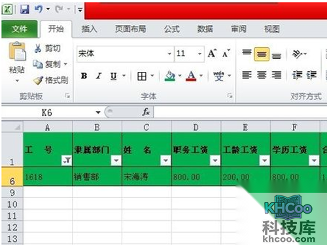This screenshot has height=245, width=327.
Task: Customize the Quick Access Toolbar
Action: 80,10
